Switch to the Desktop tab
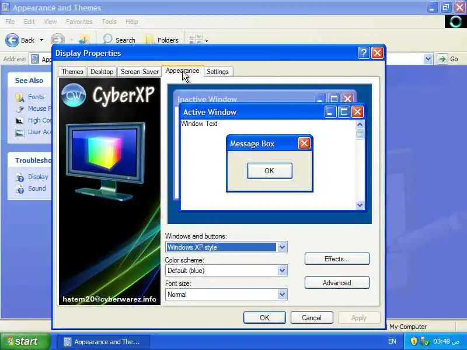467x350 pixels. pyautogui.click(x=102, y=72)
